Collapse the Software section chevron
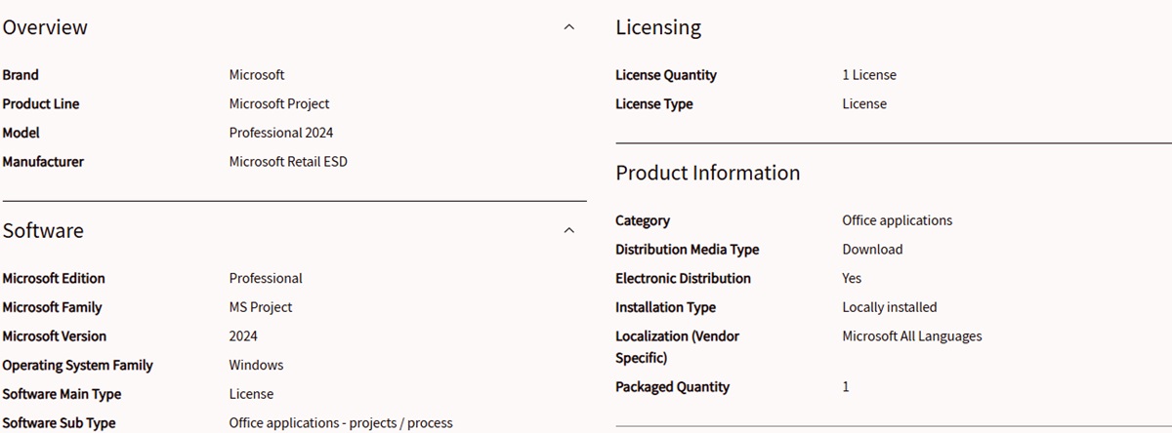 click(x=569, y=230)
